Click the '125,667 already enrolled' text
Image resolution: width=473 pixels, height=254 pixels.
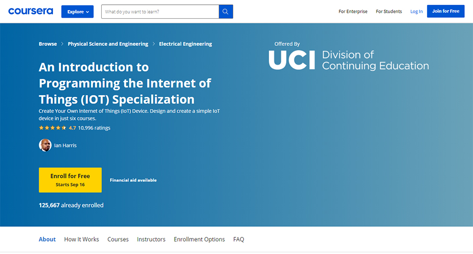pyautogui.click(x=71, y=205)
